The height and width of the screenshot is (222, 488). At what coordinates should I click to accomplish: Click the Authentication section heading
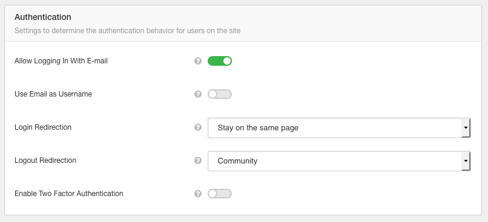[x=43, y=17]
